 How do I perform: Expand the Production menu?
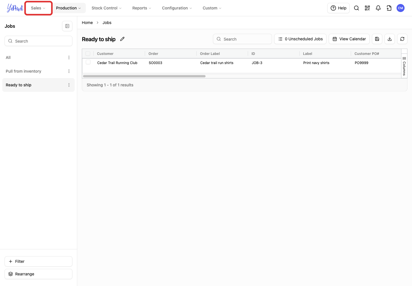click(x=69, y=8)
